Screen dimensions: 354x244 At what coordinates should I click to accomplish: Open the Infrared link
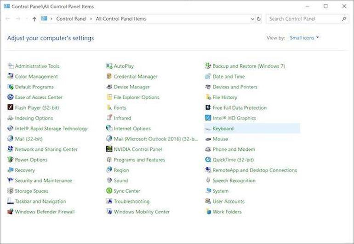[x=122, y=118]
